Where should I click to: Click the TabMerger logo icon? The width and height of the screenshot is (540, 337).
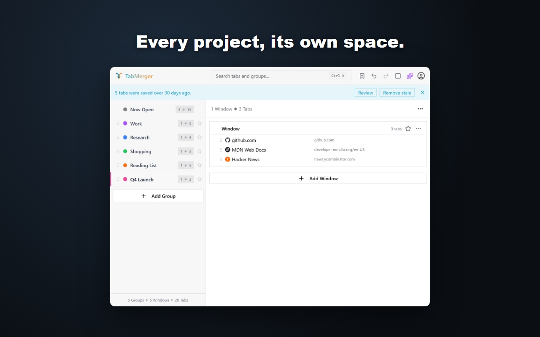(x=119, y=76)
